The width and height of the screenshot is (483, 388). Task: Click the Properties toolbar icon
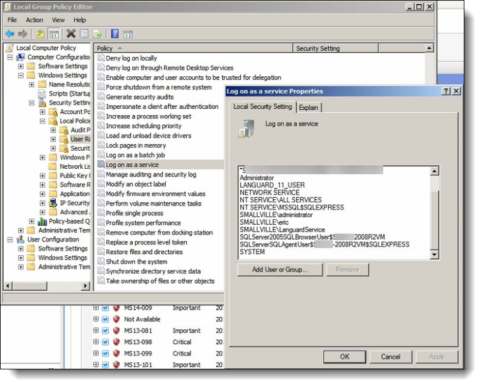coord(84,34)
